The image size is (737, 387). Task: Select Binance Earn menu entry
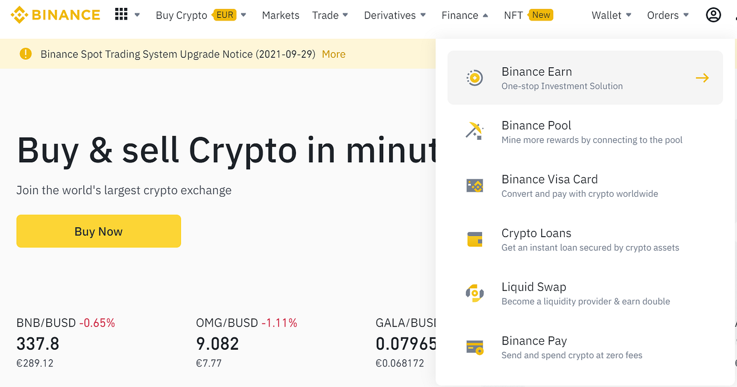tap(585, 78)
